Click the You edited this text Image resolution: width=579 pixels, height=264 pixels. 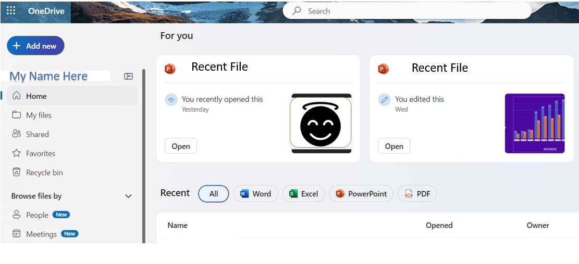pos(420,99)
